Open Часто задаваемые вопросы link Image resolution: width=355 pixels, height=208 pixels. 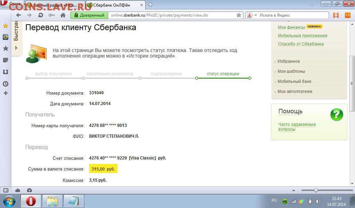click(297, 127)
